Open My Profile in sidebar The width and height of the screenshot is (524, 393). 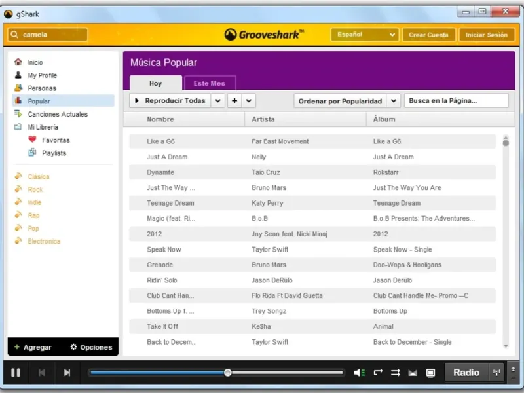42,75
